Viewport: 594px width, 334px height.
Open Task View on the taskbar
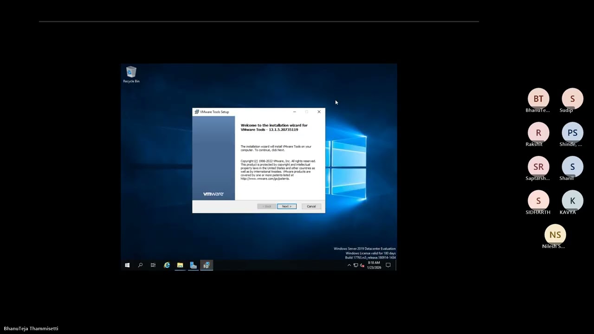point(153,265)
